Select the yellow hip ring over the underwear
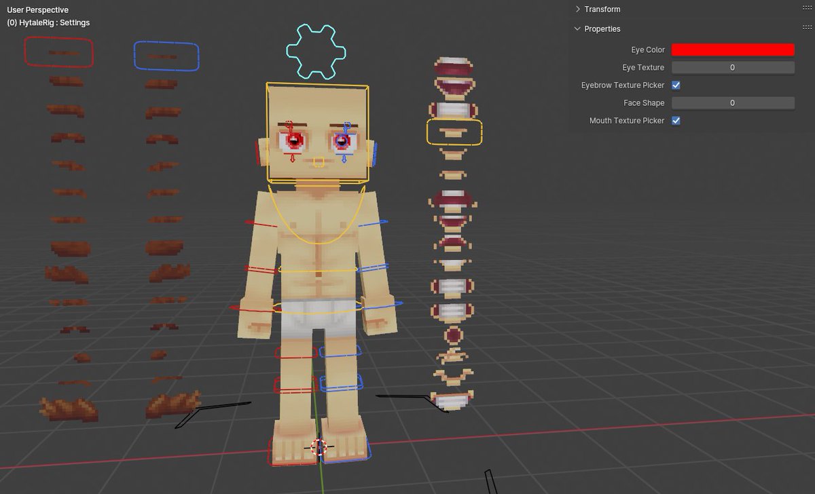Screen dimensions: 815x494 pos(316,309)
